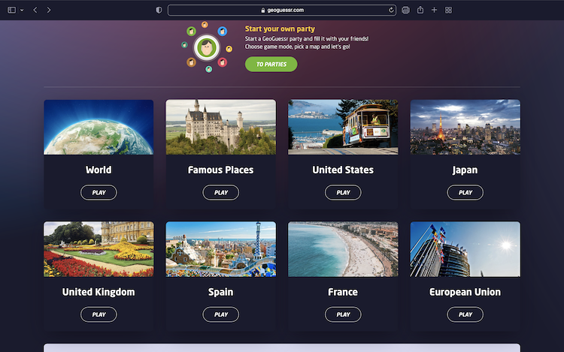564x352 pixels.
Task: Open a new tab with plus icon
Action: point(434,10)
